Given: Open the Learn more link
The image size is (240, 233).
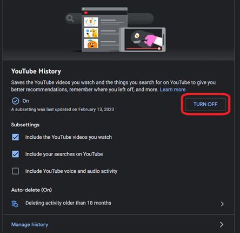Looking at the screenshot, I should (x=172, y=89).
